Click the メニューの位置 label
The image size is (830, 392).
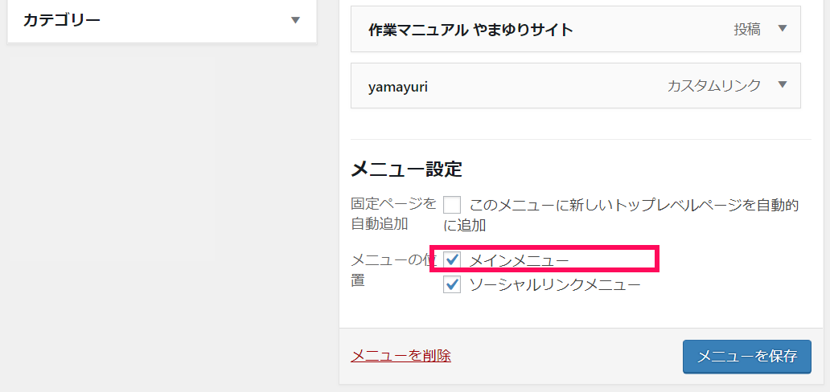(x=393, y=271)
